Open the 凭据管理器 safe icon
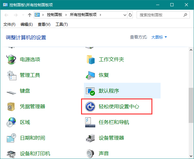The image size is (194, 159). pyautogui.click(x=11, y=107)
